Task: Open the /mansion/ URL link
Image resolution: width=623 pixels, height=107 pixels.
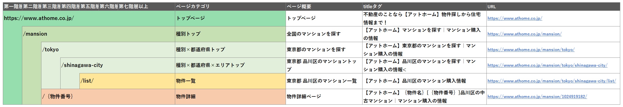Action: [x=524, y=34]
